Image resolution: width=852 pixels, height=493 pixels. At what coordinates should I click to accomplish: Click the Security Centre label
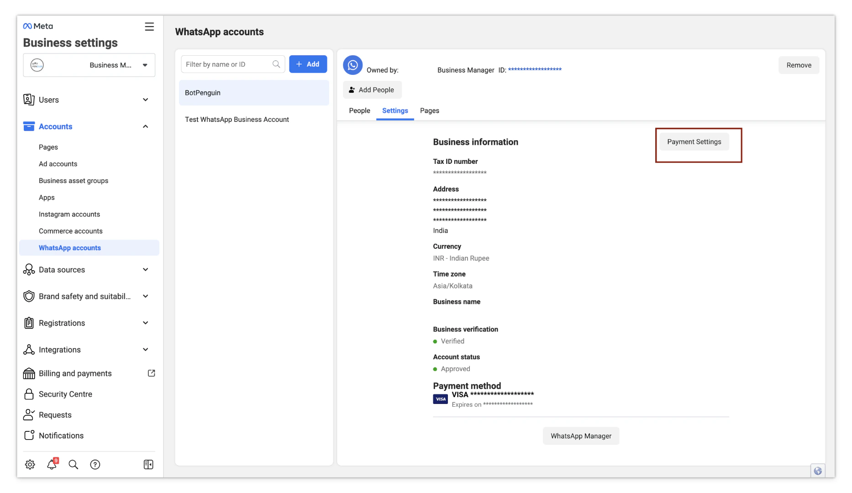pos(65,394)
